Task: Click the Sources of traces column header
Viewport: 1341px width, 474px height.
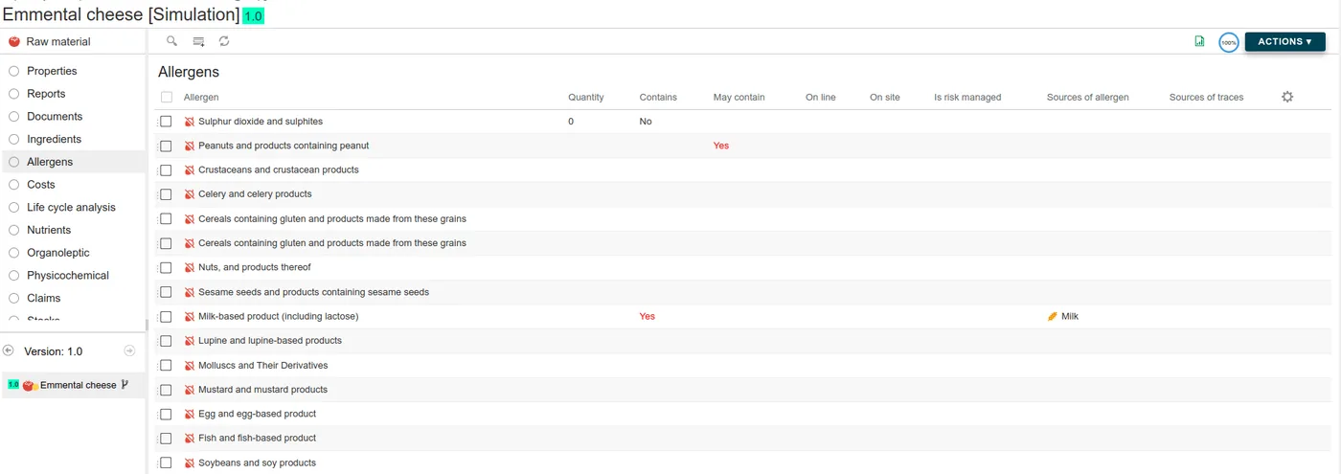Action: click(1207, 98)
